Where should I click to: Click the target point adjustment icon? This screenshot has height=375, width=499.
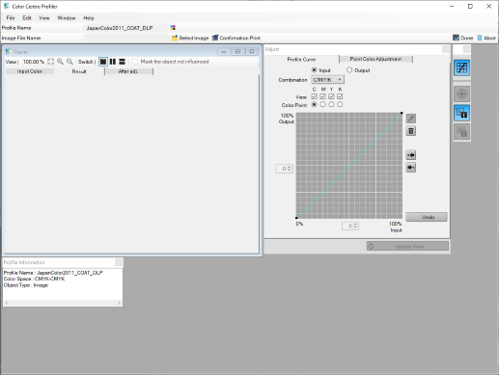[x=461, y=94]
